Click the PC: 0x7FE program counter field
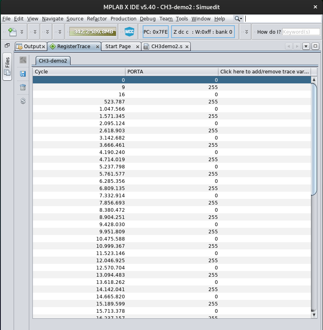Screen dimensions: 323x330 155,32
